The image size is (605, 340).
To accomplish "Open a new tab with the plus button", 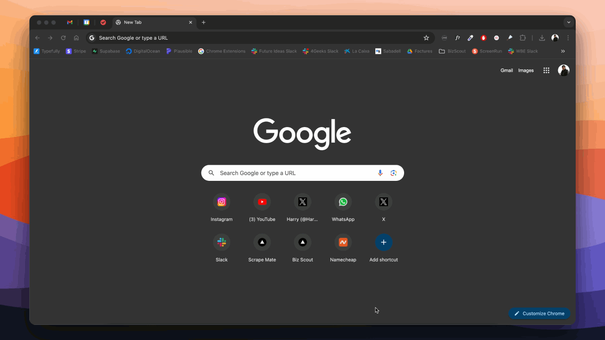I will click(204, 22).
